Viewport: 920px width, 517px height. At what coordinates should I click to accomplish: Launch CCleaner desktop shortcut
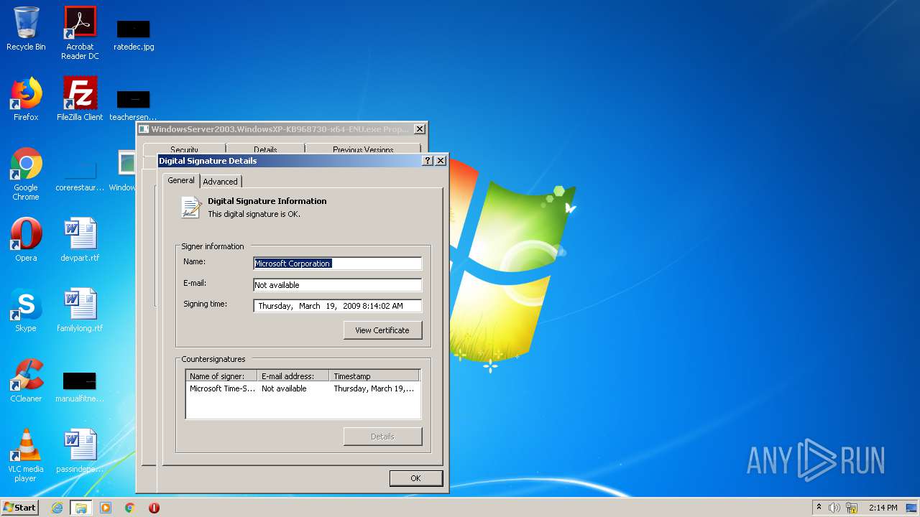point(26,381)
